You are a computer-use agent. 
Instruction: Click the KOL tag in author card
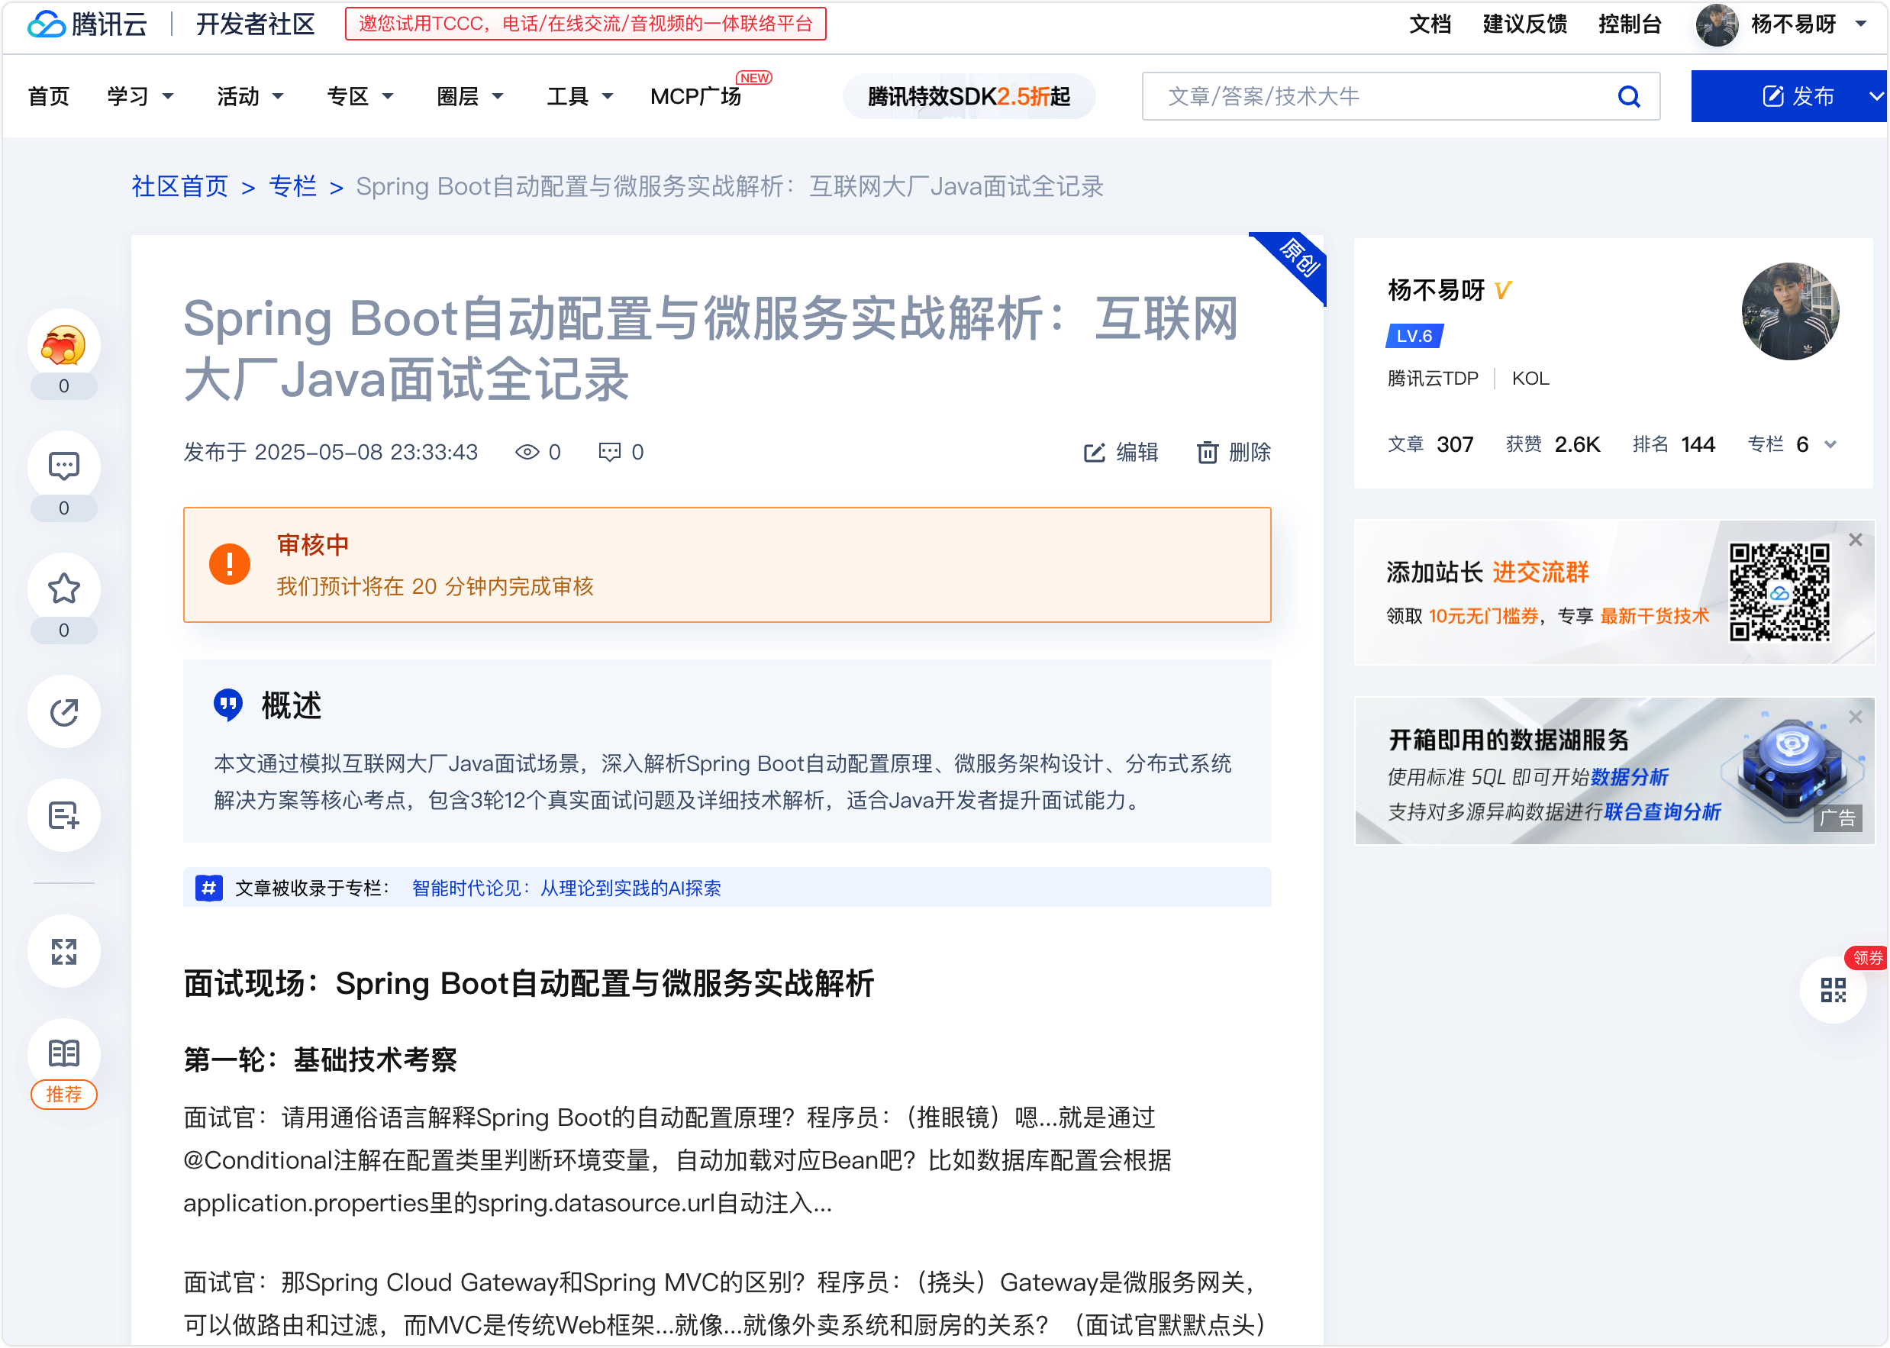pyautogui.click(x=1530, y=379)
